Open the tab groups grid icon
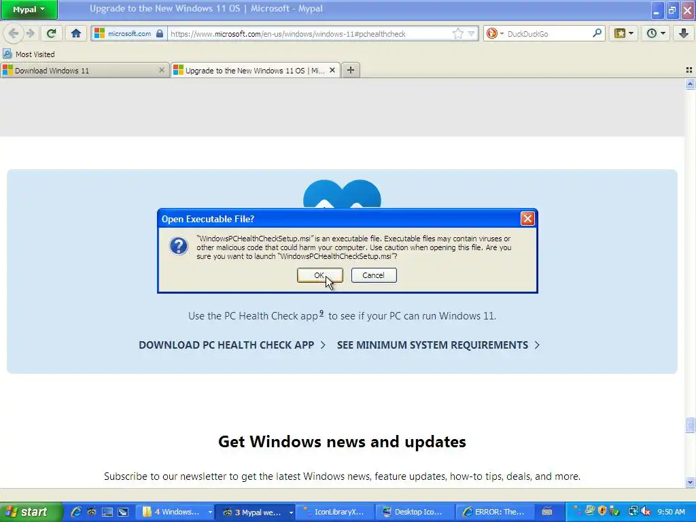This screenshot has height=522, width=696. pyautogui.click(x=689, y=70)
